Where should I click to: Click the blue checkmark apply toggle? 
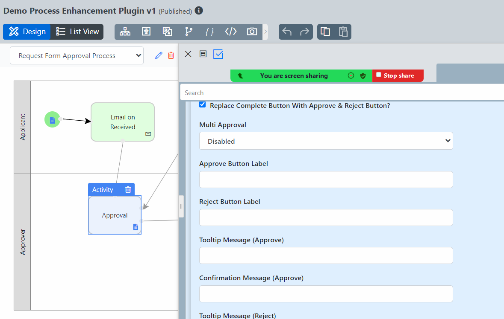pyautogui.click(x=218, y=54)
